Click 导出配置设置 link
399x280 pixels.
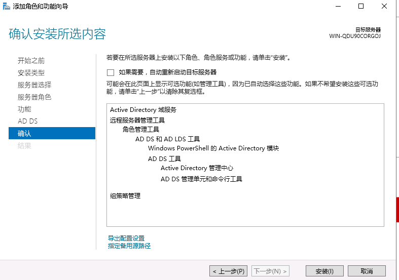coord(126,238)
